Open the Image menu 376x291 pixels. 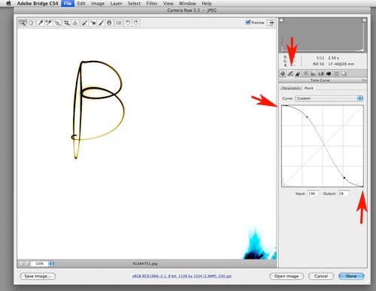[x=98, y=4]
